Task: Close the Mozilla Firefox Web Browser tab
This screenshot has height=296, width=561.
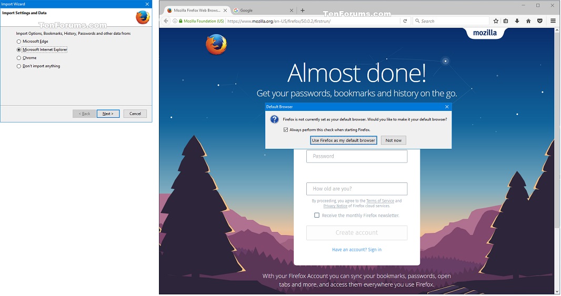Action: [225, 11]
